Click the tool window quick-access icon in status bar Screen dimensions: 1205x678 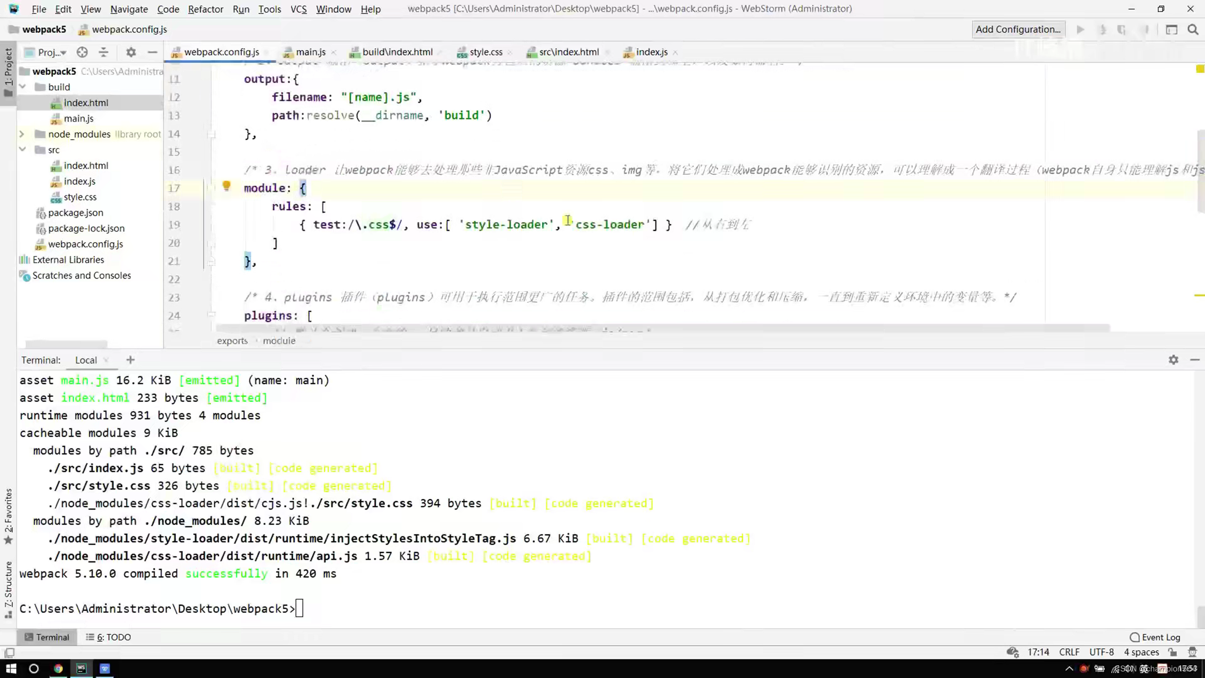click(10, 652)
